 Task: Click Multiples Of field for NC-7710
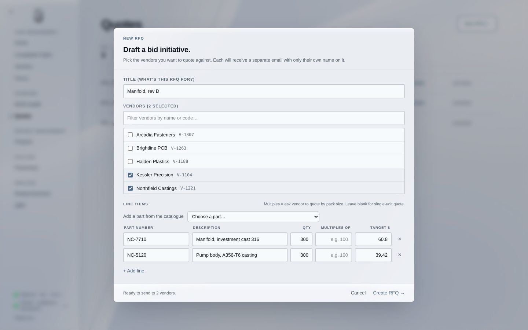334,239
